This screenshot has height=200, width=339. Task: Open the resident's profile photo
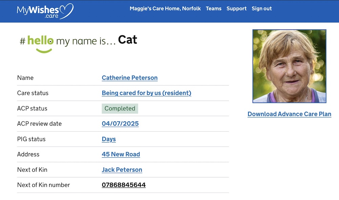[x=289, y=66]
